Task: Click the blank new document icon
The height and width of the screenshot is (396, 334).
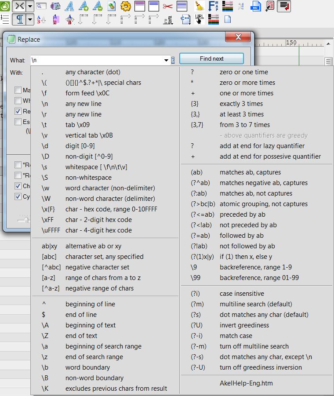Action: [x=228, y=19]
